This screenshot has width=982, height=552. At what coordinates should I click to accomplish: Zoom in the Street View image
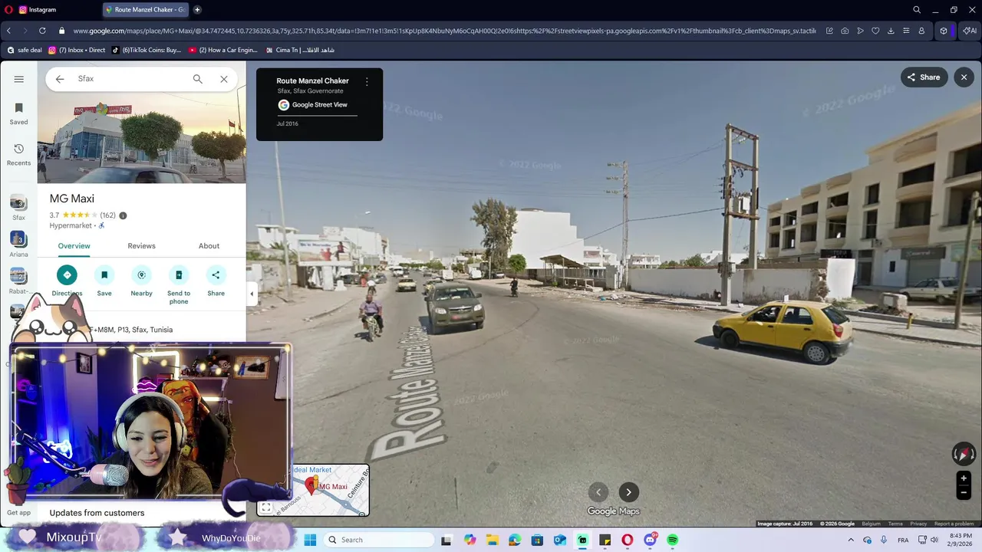(964, 478)
